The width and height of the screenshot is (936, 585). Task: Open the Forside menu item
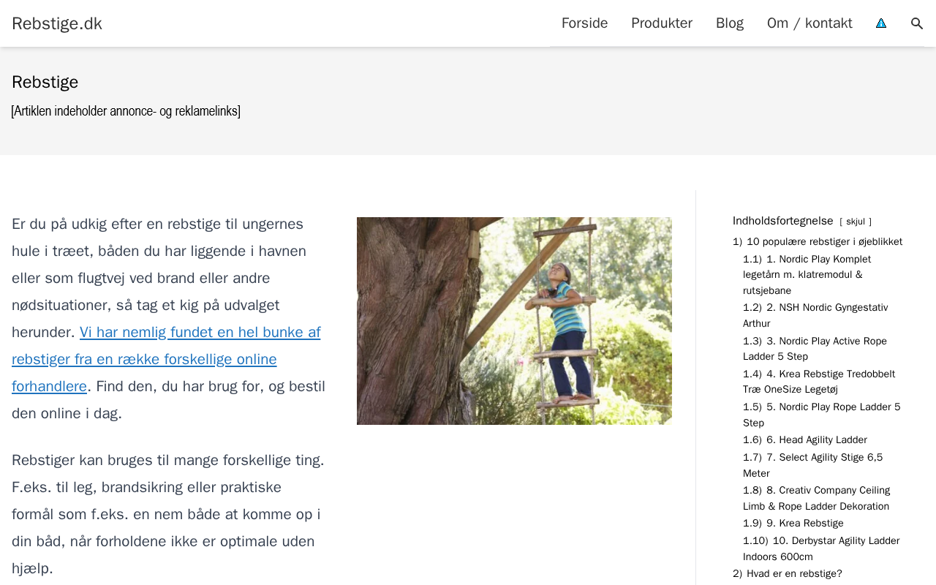(584, 23)
